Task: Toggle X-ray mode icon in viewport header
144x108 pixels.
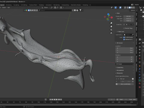Action: (125, 7)
